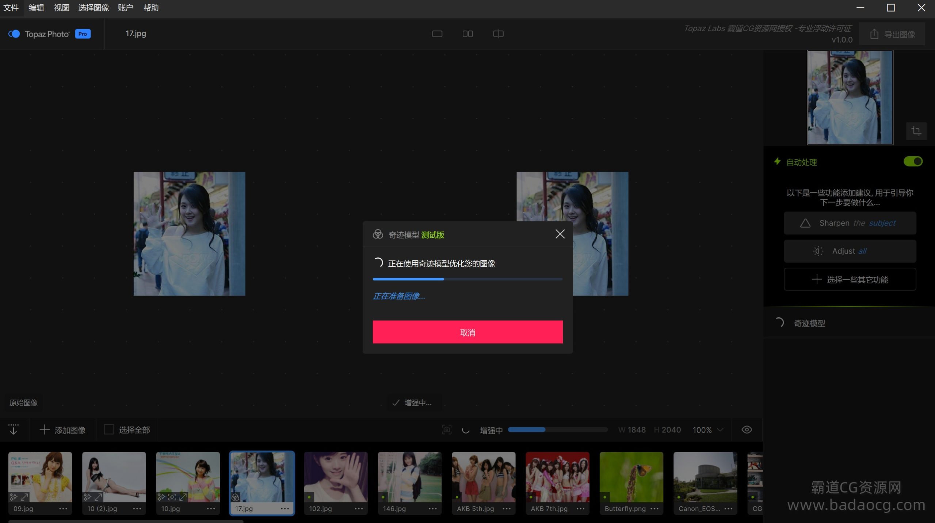Image resolution: width=935 pixels, height=523 pixels.
Task: Click the import arrow icon in bottom bar
Action: [x=14, y=430]
